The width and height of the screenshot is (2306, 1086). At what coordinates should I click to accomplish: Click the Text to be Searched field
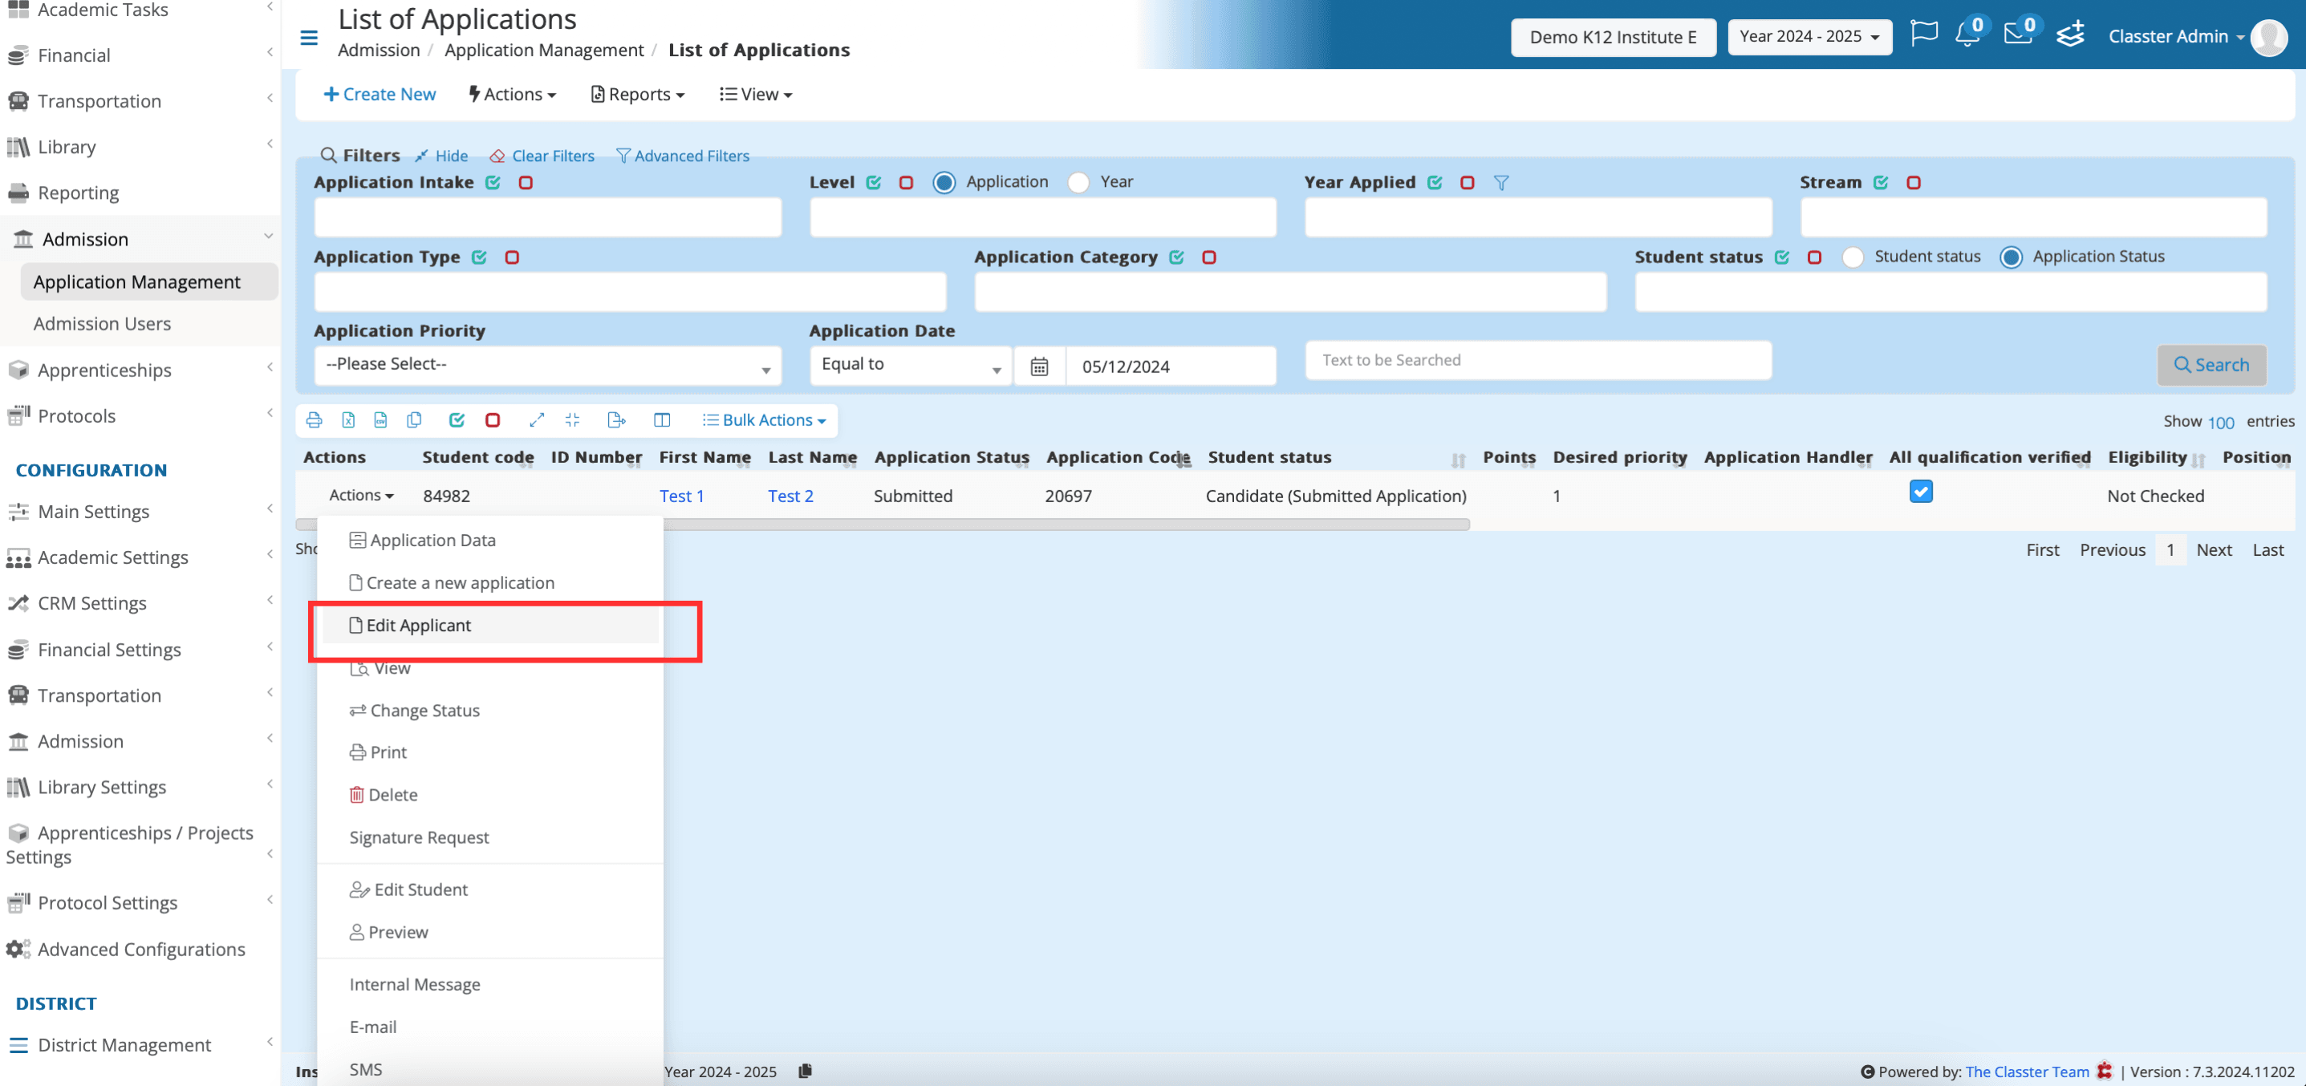(x=1538, y=359)
